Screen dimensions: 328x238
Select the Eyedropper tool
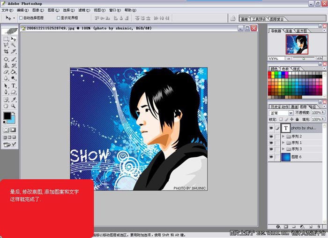[x=14, y=100]
